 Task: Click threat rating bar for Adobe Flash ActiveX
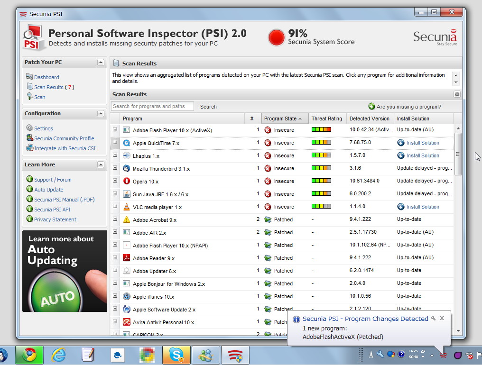click(321, 130)
